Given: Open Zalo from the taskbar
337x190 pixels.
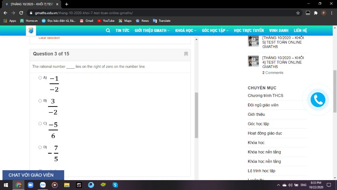Looking at the screenshot, I should [x=43, y=185].
